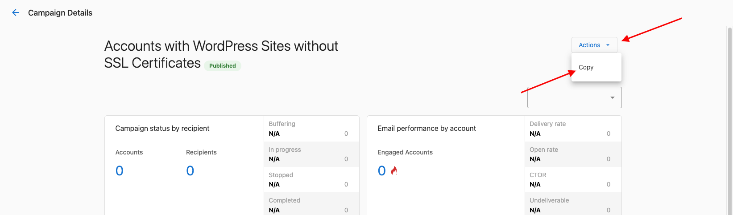The image size is (733, 215).
Task: Click the page vertical scrollbar
Action: click(730, 120)
